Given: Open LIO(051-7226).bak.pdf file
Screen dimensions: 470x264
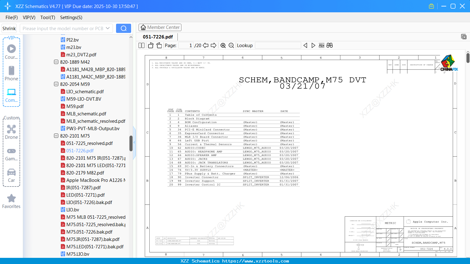Looking at the screenshot, I should pos(89,202).
